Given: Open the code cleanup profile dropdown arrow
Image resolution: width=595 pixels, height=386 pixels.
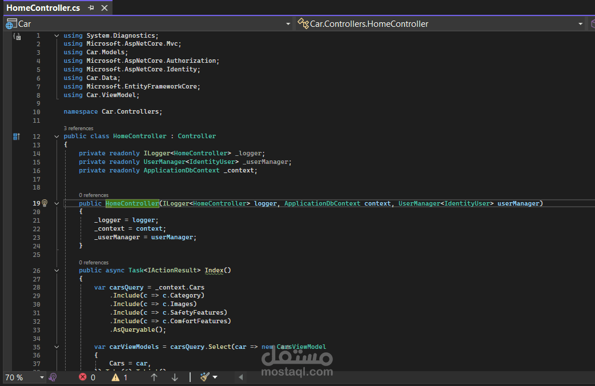Looking at the screenshot, I should coord(215,377).
